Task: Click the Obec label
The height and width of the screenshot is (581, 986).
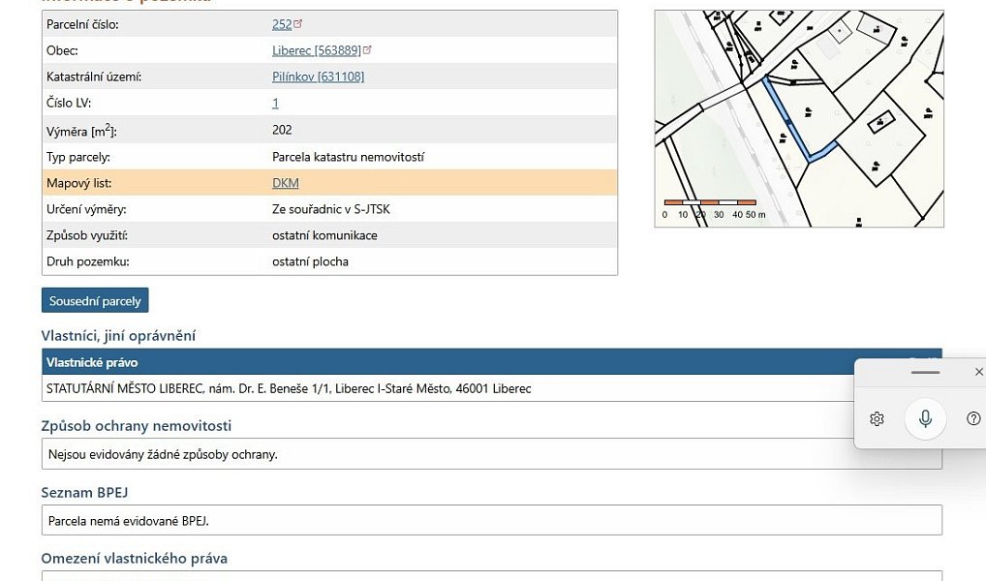Action: (x=62, y=50)
